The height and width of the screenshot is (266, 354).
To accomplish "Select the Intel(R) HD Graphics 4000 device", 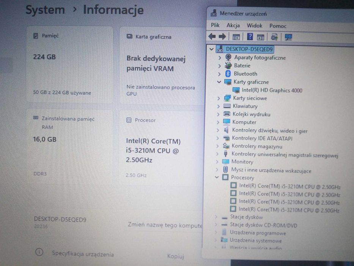I will [272, 90].
